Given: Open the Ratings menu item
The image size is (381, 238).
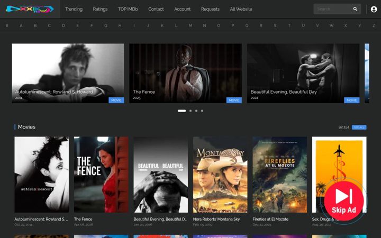Looking at the screenshot, I should tap(100, 9).
